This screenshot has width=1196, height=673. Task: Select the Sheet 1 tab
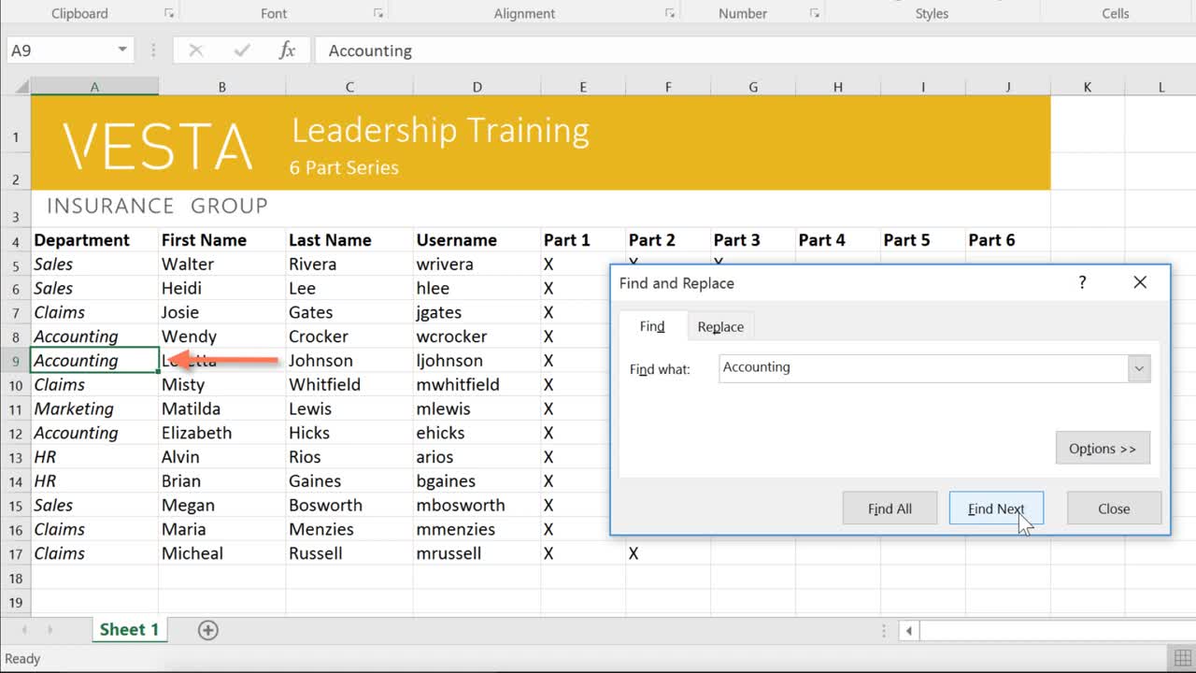(128, 630)
